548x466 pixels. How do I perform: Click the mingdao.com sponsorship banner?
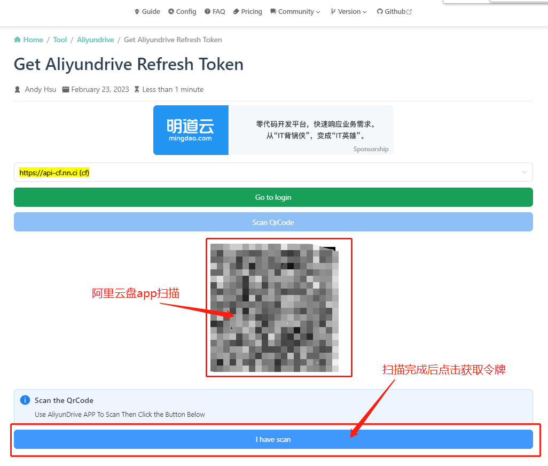point(273,130)
